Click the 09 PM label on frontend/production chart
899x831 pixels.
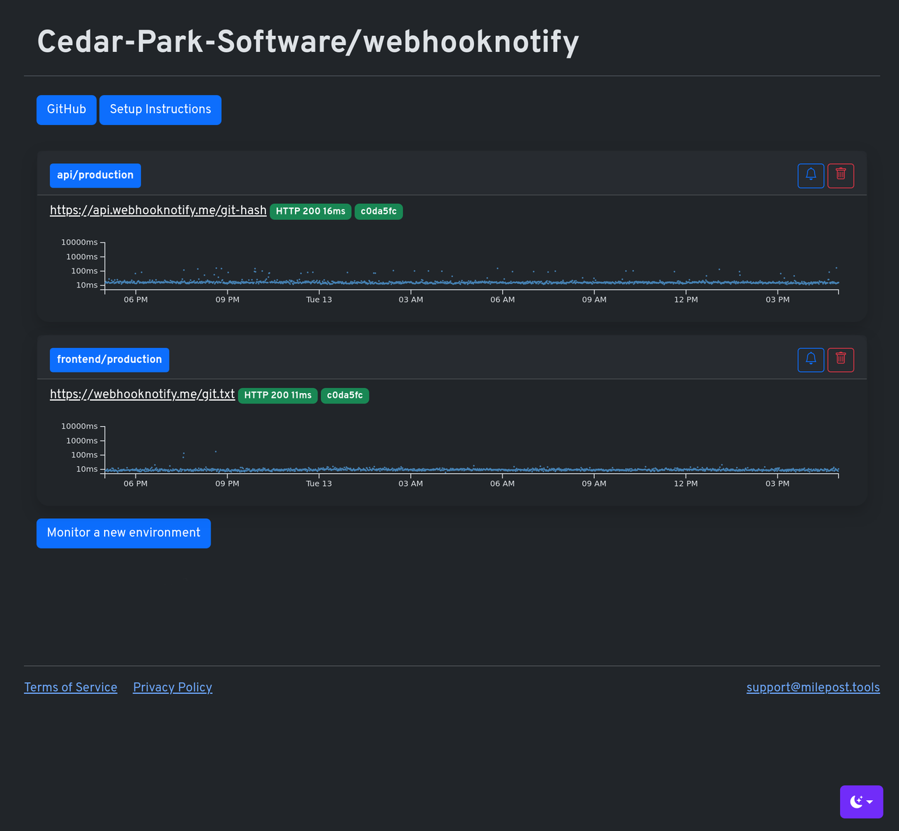pos(228,484)
